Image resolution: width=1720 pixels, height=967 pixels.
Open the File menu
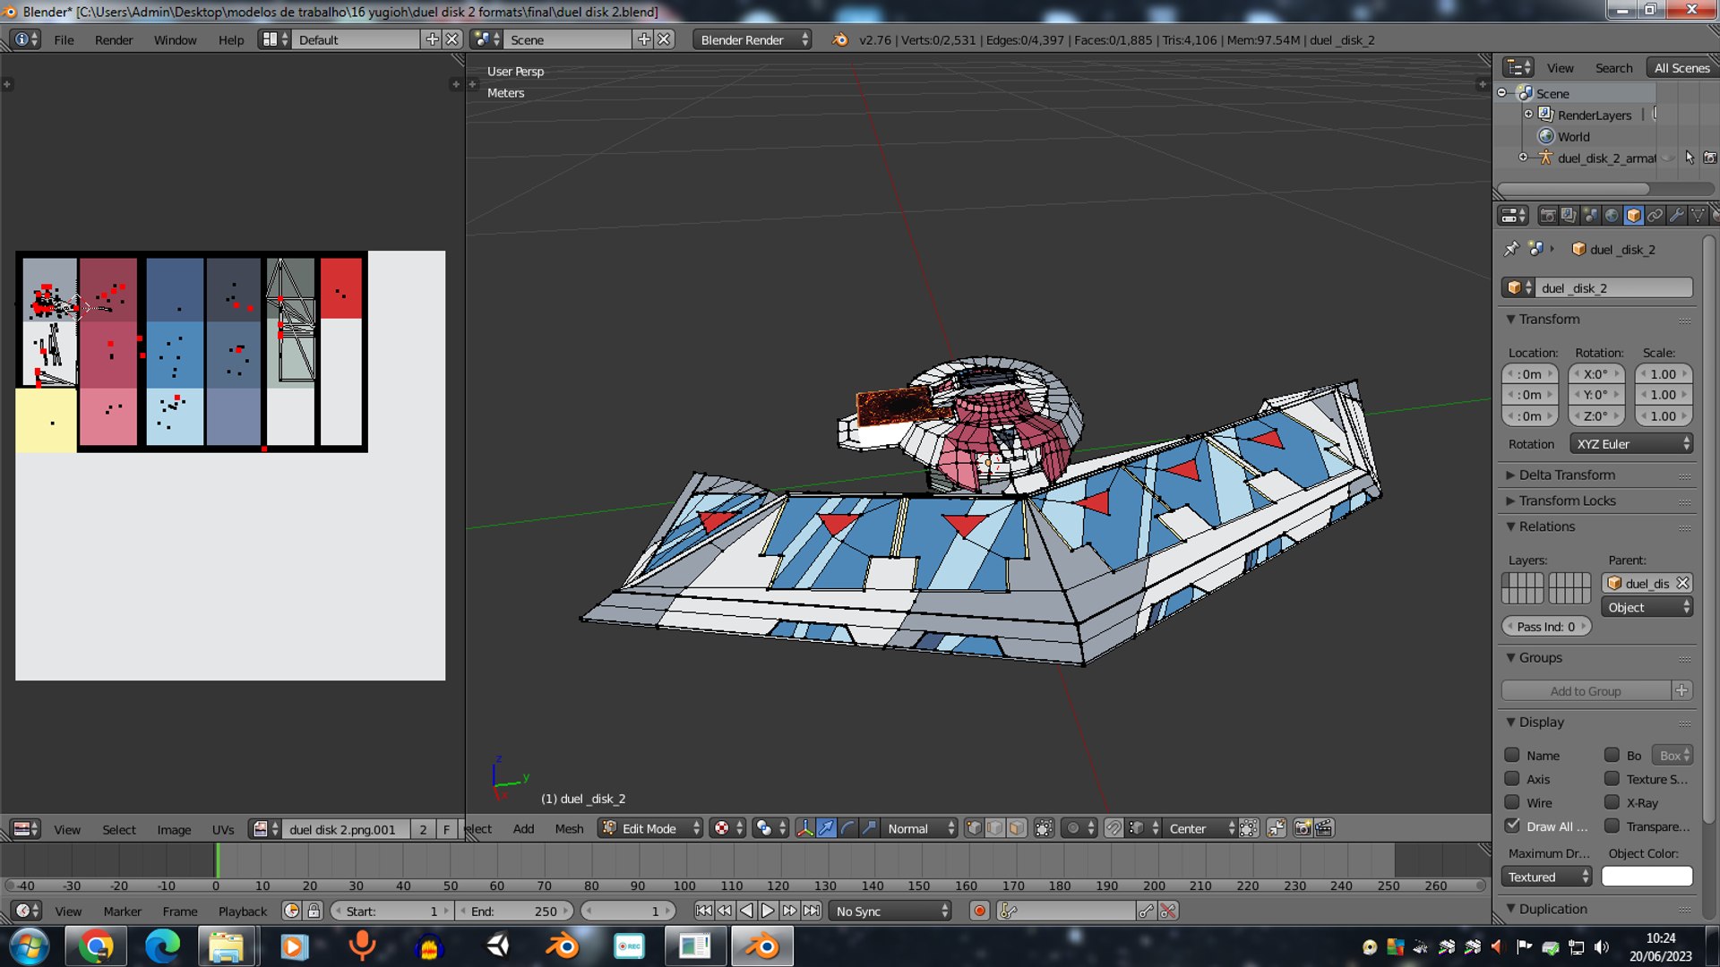pos(64,39)
